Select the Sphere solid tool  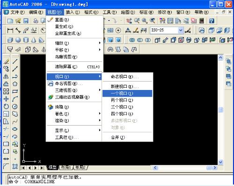point(18,40)
